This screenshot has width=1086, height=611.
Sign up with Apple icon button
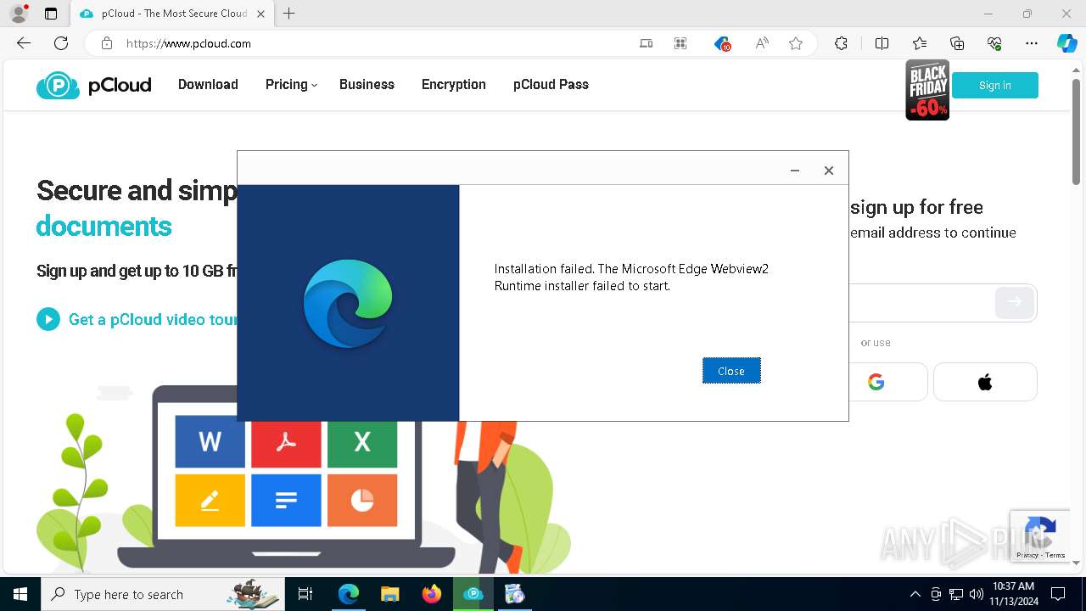(x=985, y=382)
